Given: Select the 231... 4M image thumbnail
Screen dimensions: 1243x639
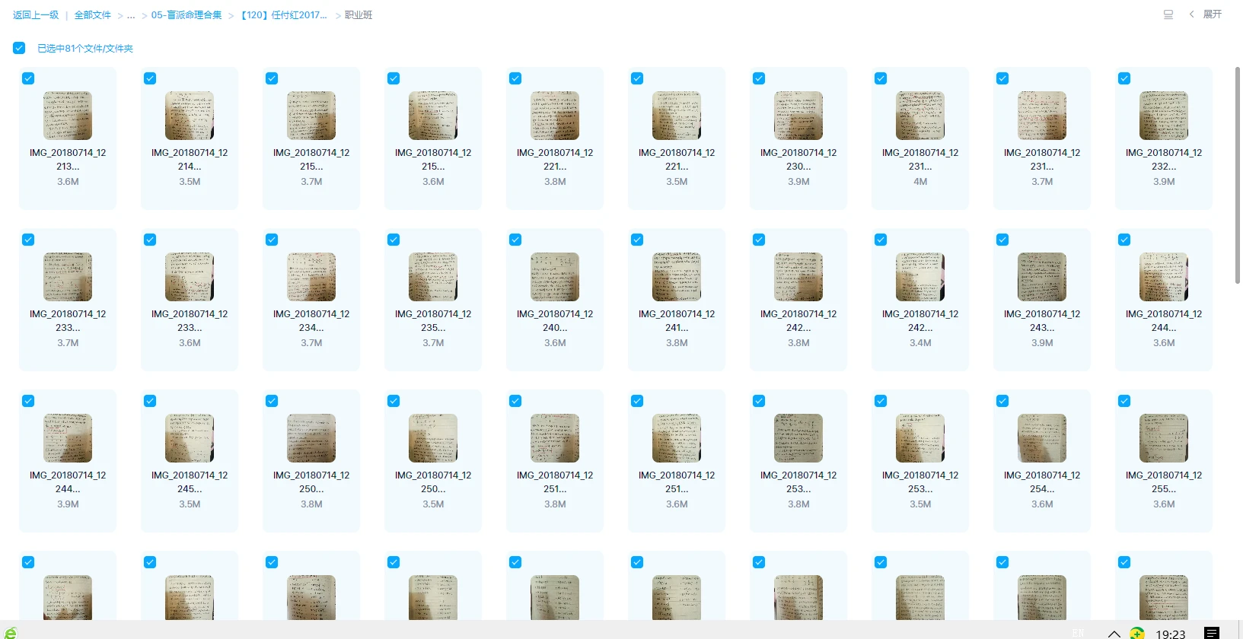Looking at the screenshot, I should tap(920, 116).
